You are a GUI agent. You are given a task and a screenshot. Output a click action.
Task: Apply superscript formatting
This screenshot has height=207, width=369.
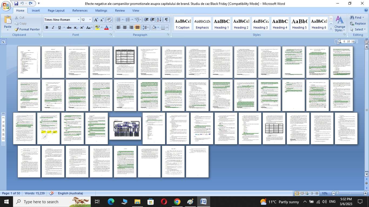point(82,27)
